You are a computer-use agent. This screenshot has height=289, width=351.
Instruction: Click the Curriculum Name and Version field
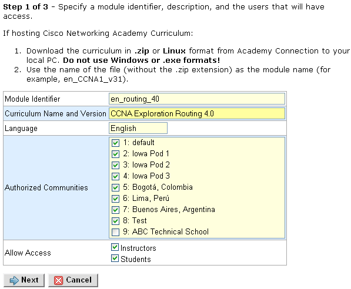(x=197, y=113)
